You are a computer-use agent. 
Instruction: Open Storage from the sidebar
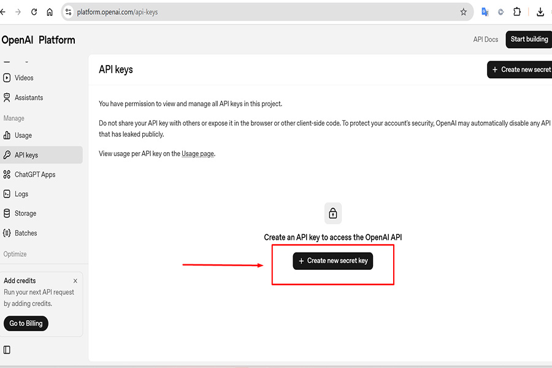pos(25,213)
